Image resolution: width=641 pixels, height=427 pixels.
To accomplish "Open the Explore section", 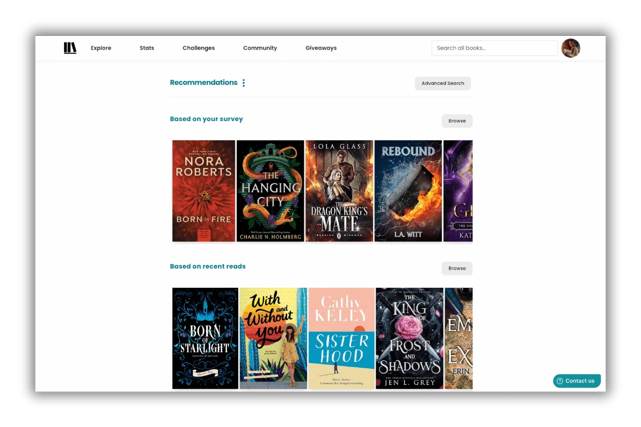I will point(100,48).
